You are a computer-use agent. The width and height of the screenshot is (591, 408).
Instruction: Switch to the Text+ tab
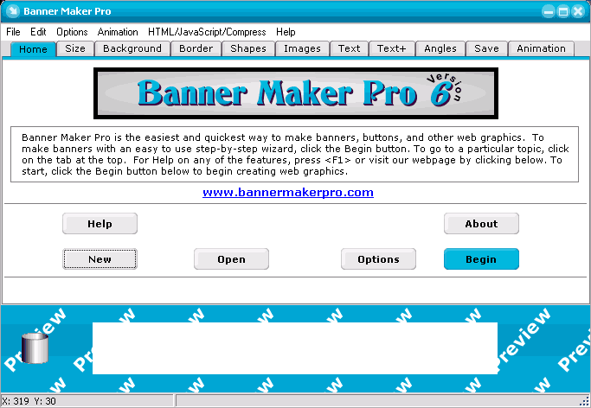[x=392, y=49]
